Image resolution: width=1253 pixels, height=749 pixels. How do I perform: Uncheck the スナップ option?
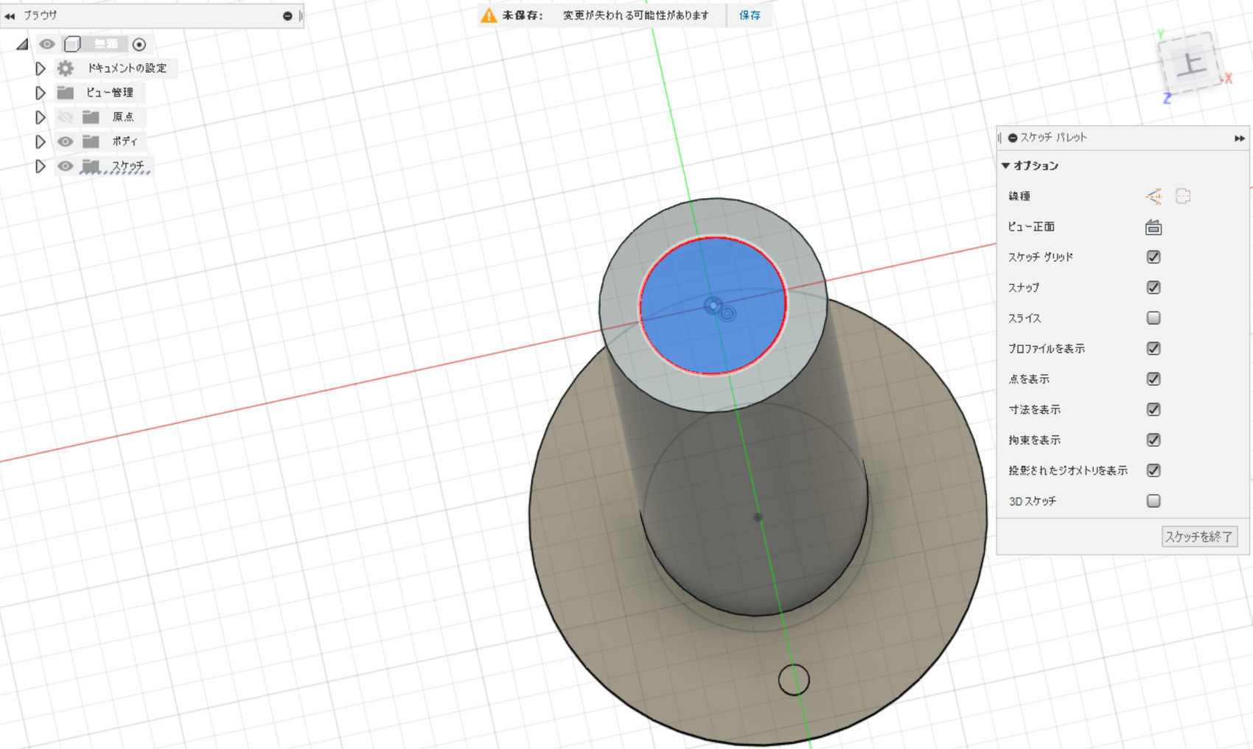tap(1153, 287)
